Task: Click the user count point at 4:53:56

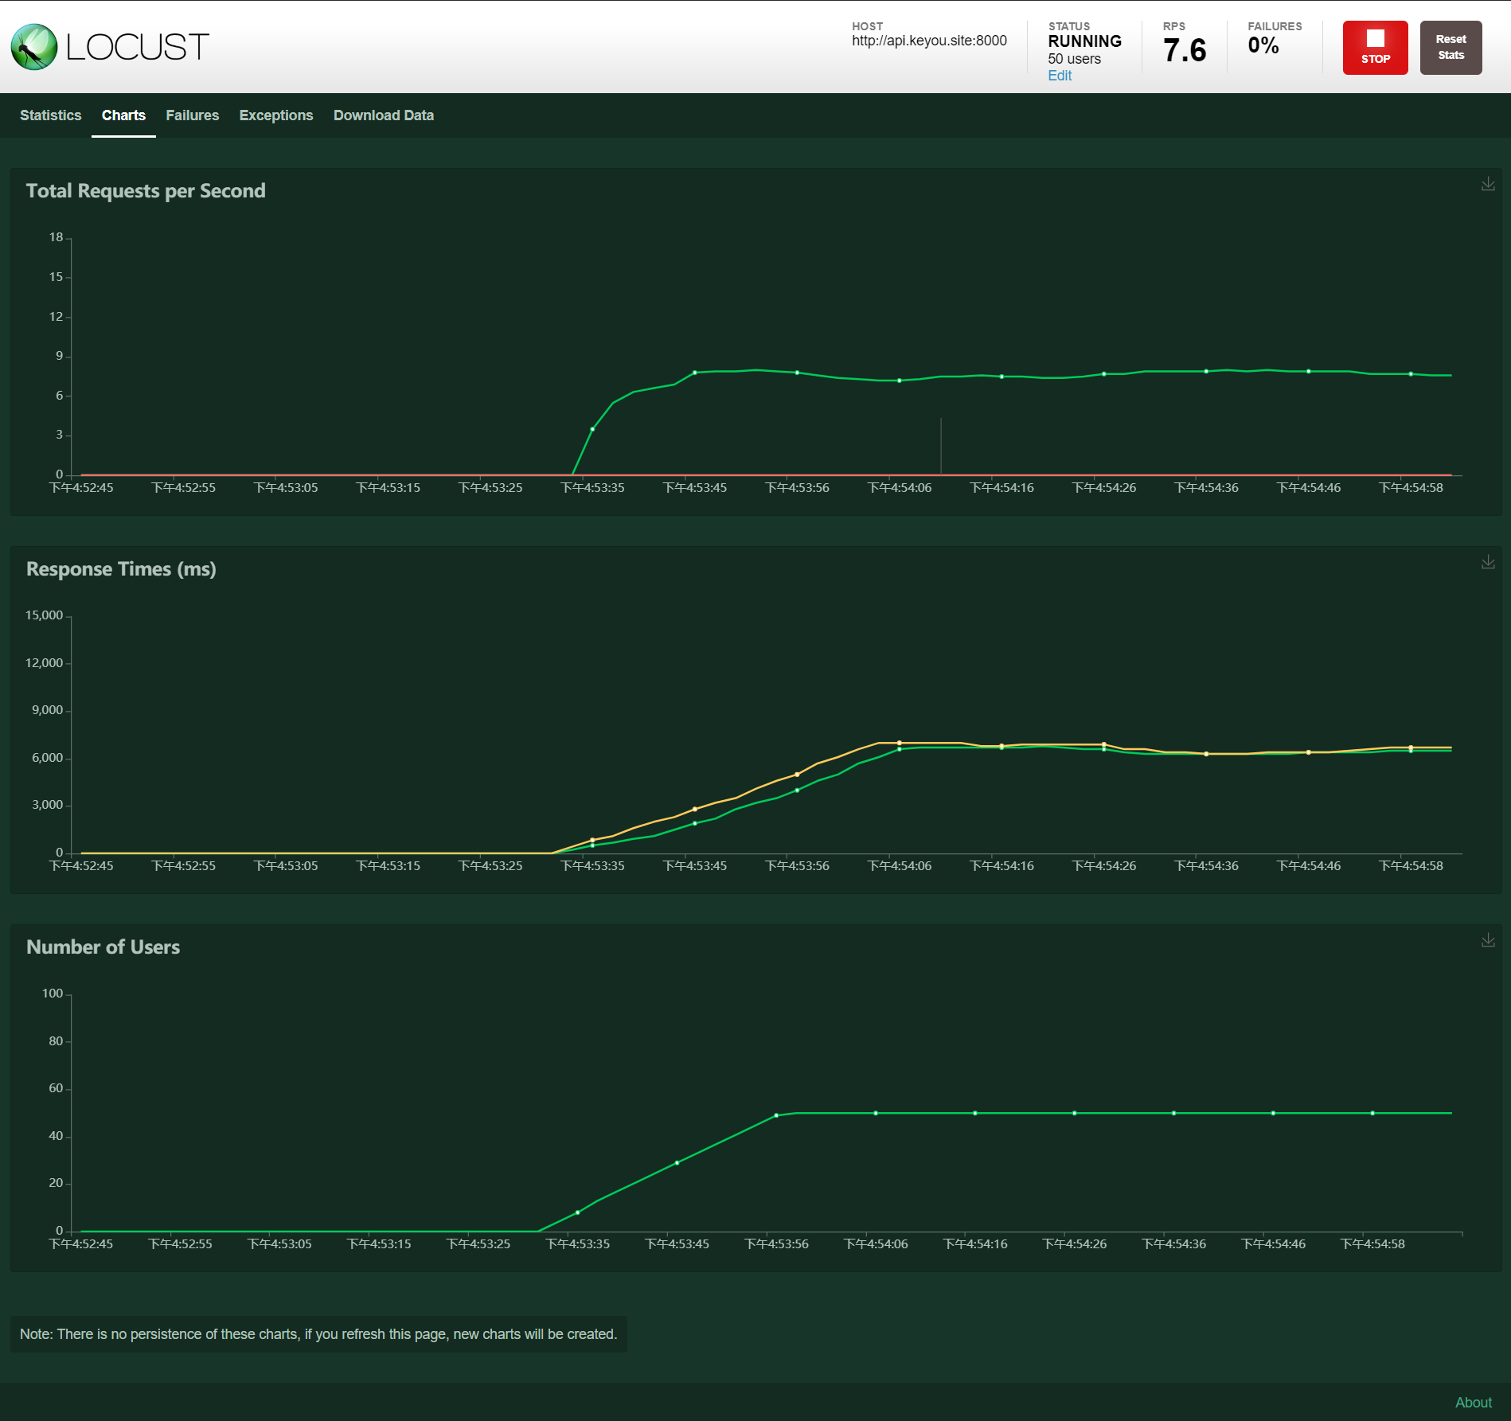Action: pos(776,1115)
